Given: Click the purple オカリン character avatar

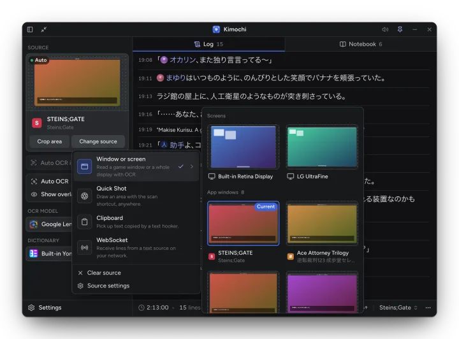Looking at the screenshot, I should point(164,60).
